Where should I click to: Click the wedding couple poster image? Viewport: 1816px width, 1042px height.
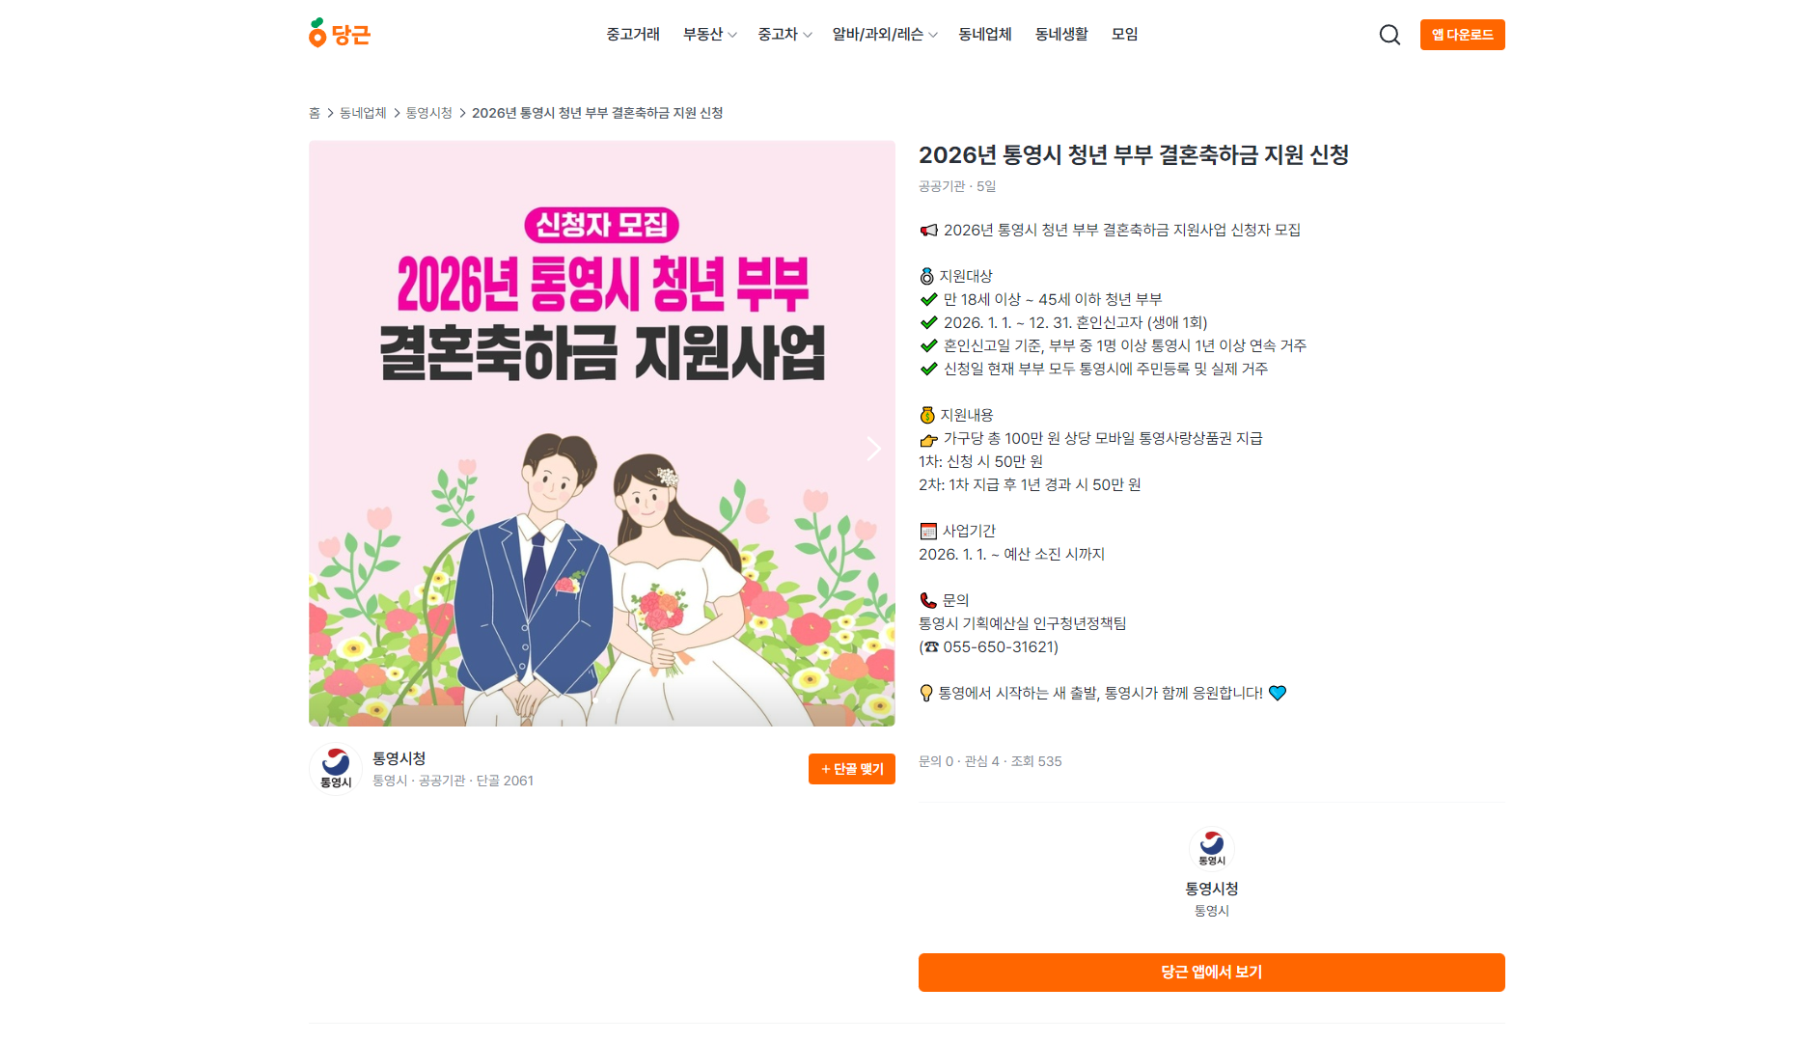click(x=601, y=433)
